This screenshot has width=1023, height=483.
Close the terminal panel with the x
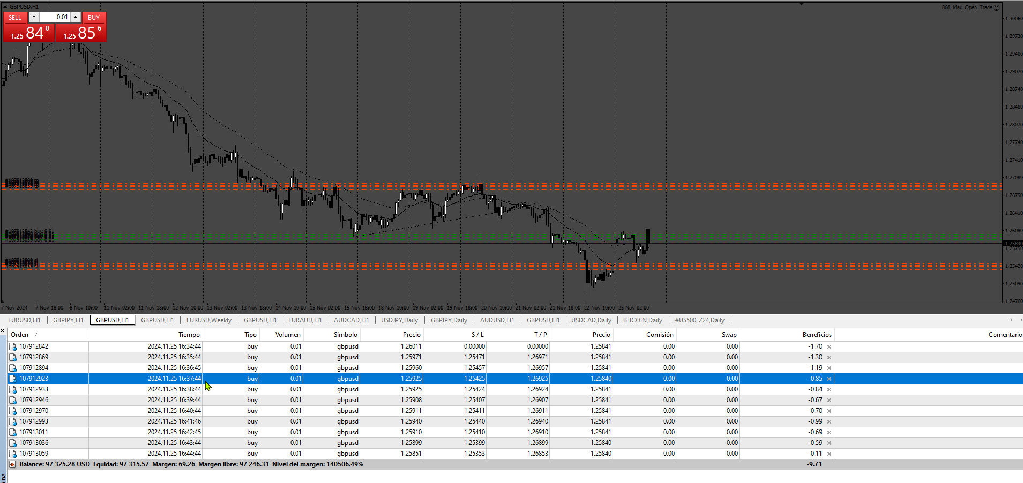click(3, 331)
